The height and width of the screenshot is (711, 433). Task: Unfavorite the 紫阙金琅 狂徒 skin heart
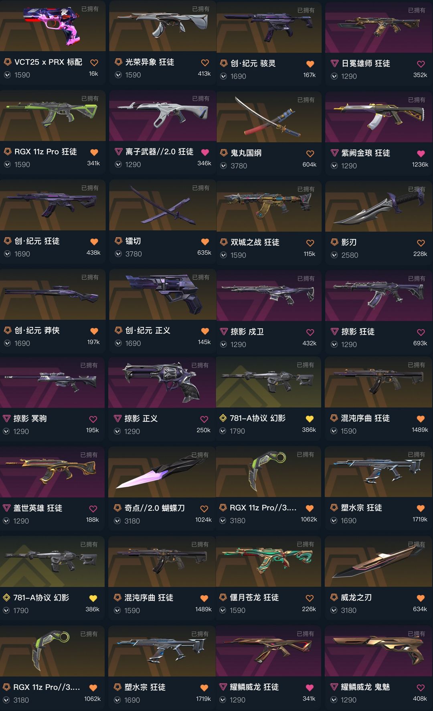tap(421, 153)
